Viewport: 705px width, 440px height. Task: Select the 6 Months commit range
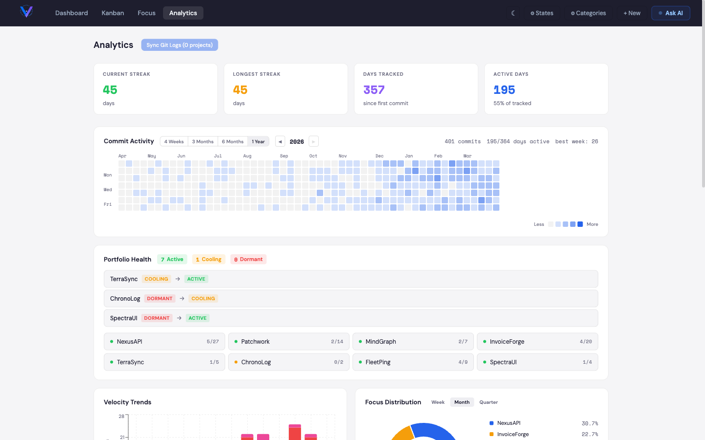pos(233,141)
